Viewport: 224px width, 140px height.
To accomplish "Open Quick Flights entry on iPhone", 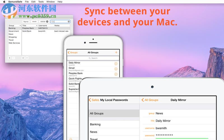I will pyautogui.click(x=75, y=80).
